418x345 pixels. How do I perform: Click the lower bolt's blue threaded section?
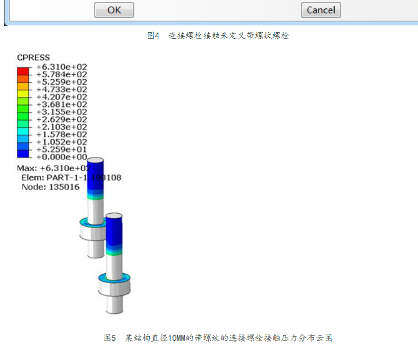coord(114,232)
